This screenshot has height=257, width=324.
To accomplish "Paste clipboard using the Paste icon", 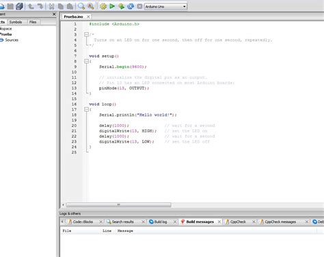I will click(70, 6).
